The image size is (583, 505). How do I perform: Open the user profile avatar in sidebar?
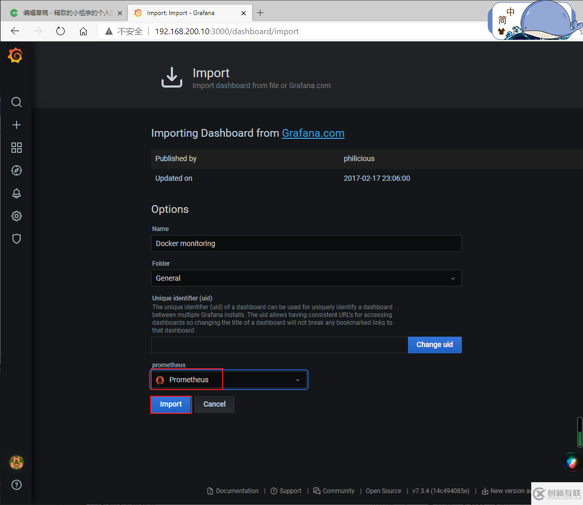tap(17, 463)
